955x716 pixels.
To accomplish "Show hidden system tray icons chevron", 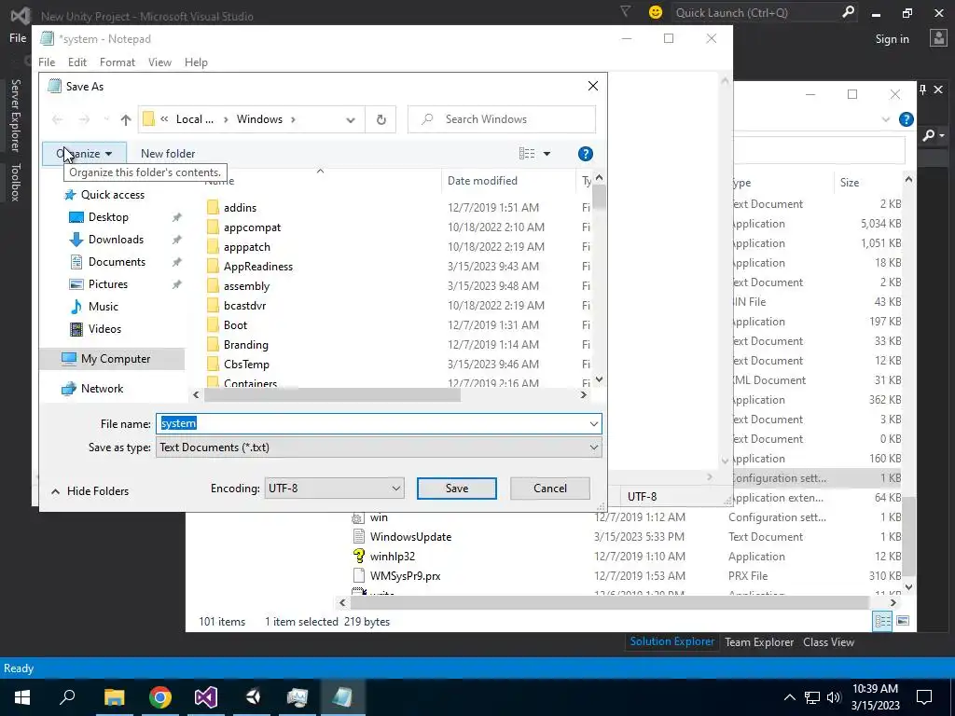I will tap(789, 697).
